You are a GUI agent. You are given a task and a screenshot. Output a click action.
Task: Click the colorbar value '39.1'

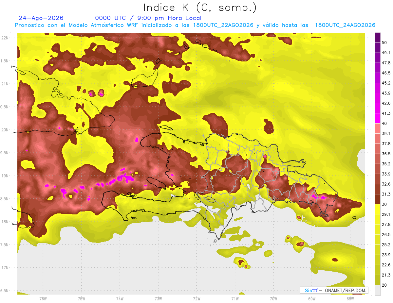[x=387, y=133]
